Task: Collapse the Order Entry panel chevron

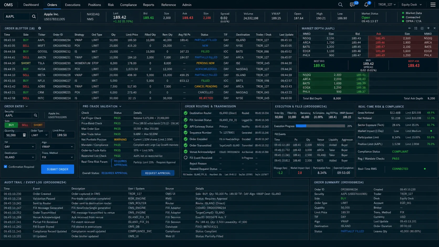Action: pos(27,106)
